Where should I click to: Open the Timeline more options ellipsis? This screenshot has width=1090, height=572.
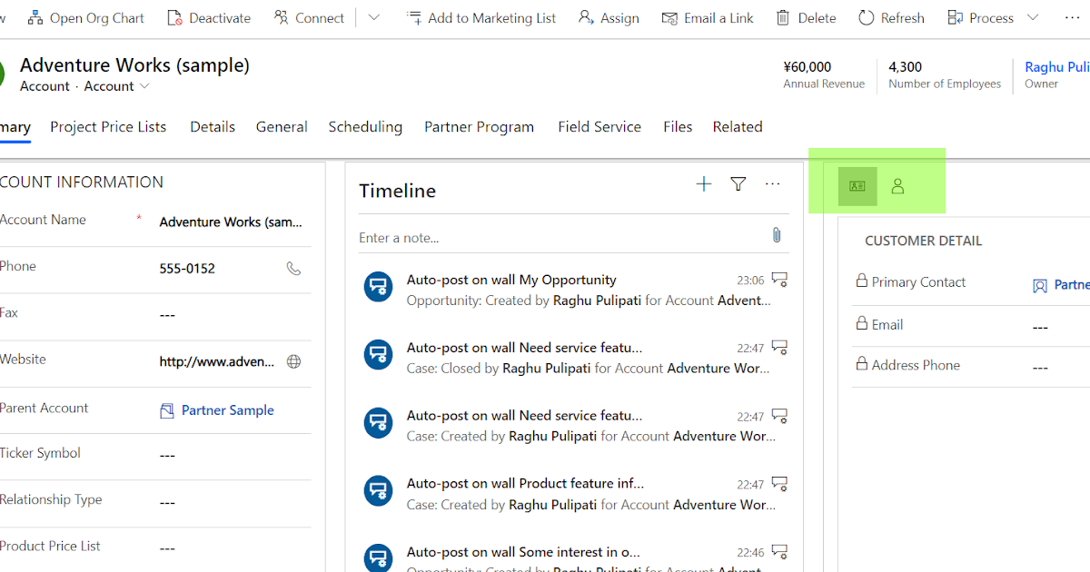click(x=772, y=184)
